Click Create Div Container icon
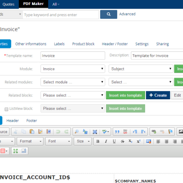This screenshot has width=183, height=183. [x=125, y=132]
